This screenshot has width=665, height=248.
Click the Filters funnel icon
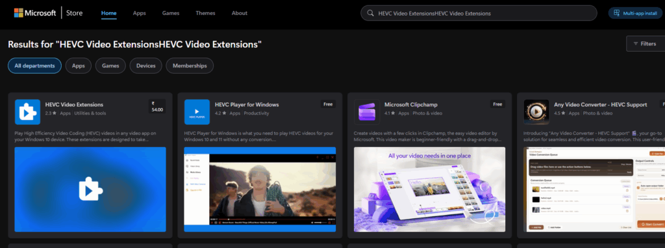(x=636, y=43)
